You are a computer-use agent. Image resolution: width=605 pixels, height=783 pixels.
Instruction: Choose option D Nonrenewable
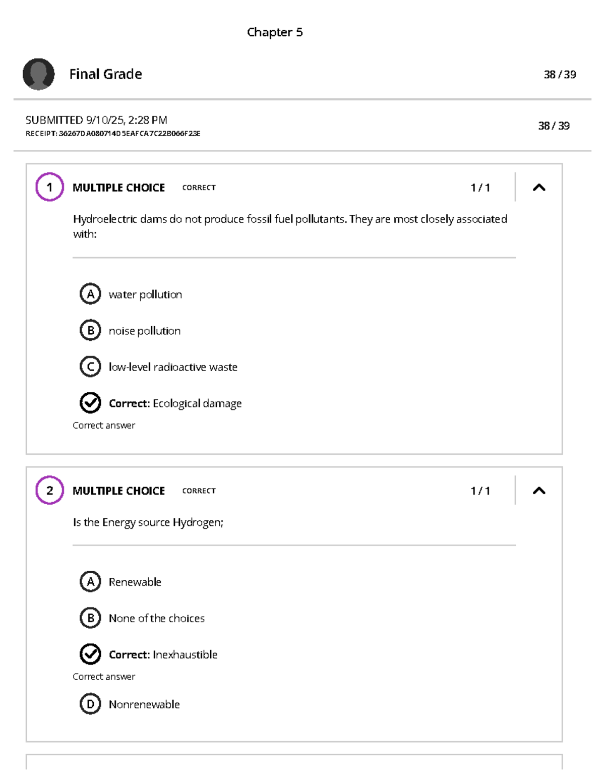(90, 704)
